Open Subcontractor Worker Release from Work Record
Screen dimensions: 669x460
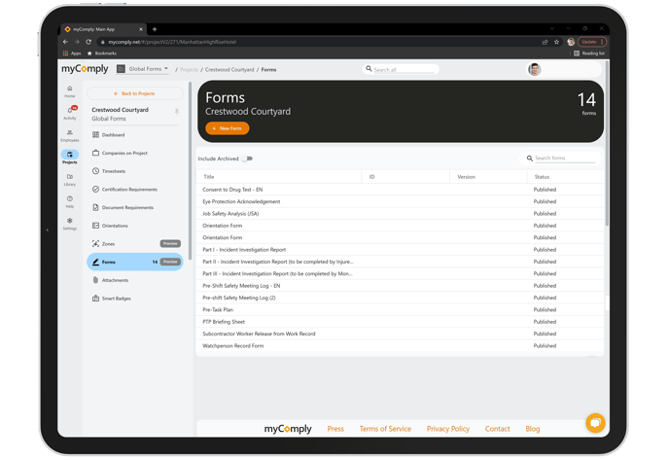click(401, 334)
